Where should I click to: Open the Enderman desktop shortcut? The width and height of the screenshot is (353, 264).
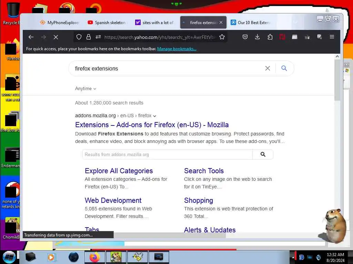11,157
